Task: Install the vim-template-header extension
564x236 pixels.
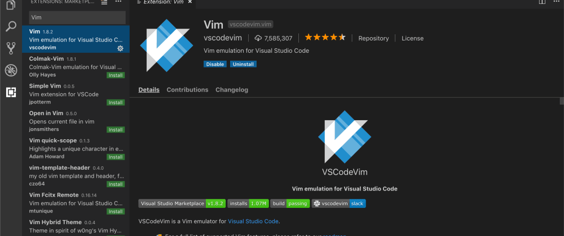Action: pyautogui.click(x=116, y=184)
